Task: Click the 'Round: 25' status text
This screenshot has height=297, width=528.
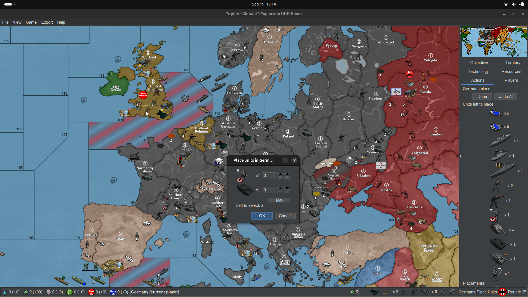Action: pos(517,292)
